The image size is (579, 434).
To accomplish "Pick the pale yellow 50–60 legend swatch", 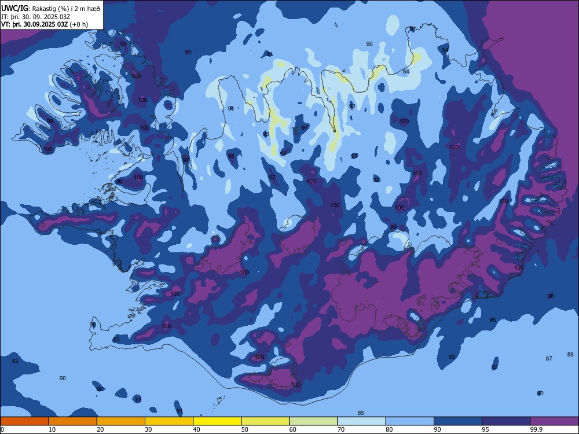I will 265,421.
